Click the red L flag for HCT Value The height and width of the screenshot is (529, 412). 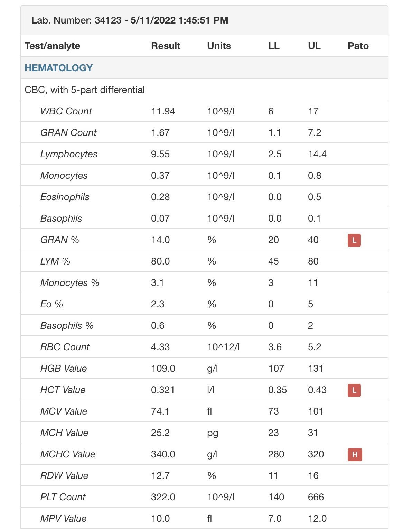(x=354, y=390)
